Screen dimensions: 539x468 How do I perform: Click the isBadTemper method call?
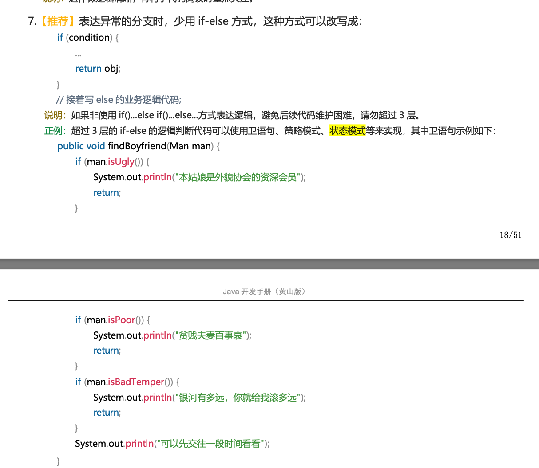[x=136, y=382]
